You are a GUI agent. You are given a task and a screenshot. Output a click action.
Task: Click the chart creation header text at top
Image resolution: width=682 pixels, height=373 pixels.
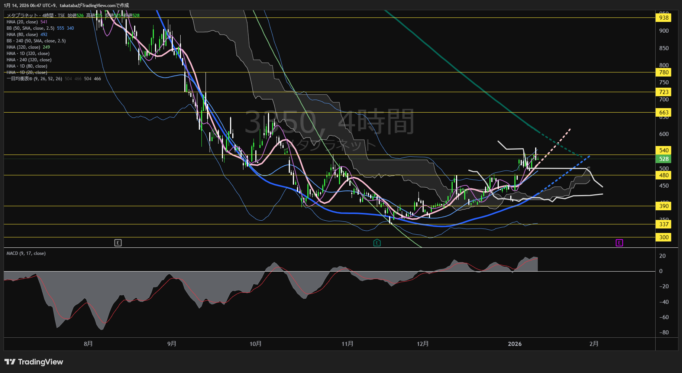(66, 5)
